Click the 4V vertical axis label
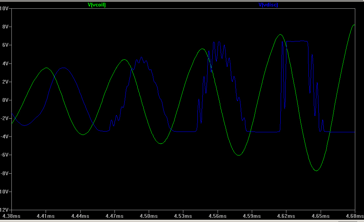 pos(5,63)
